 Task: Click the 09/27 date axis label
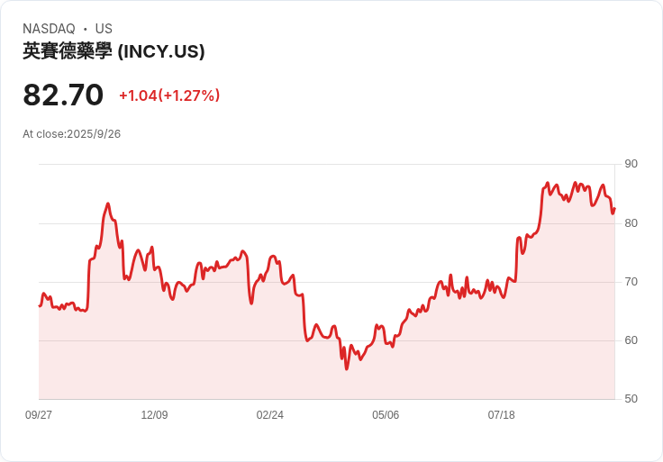pos(39,414)
